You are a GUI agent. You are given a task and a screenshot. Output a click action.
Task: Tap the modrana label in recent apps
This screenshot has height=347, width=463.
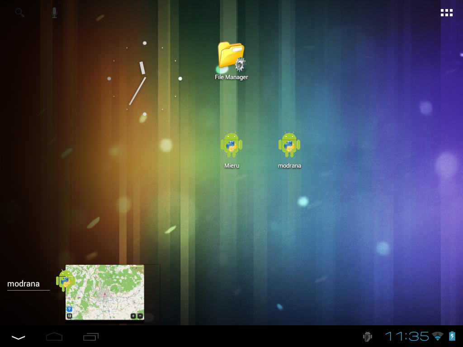24,284
